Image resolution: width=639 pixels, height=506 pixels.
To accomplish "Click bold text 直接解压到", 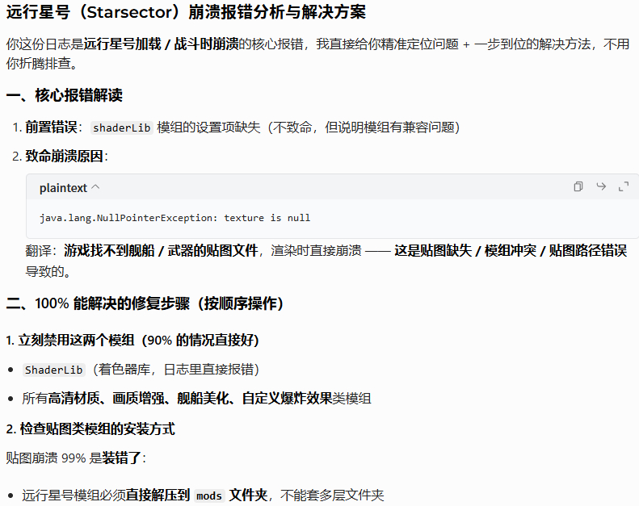I will click(x=158, y=495).
